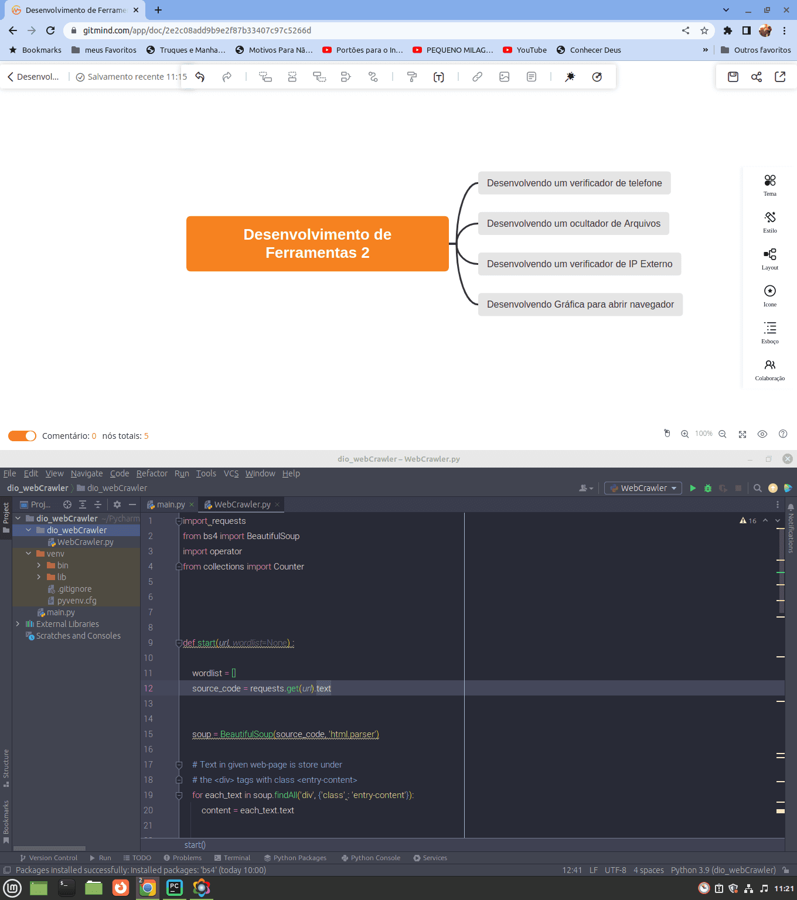797x900 pixels.
Task: Open the AI magic wand tool
Action: [569, 76]
